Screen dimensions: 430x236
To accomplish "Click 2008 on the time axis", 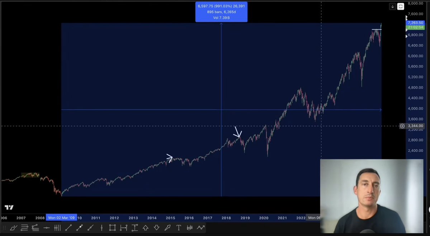I will (x=40, y=218).
